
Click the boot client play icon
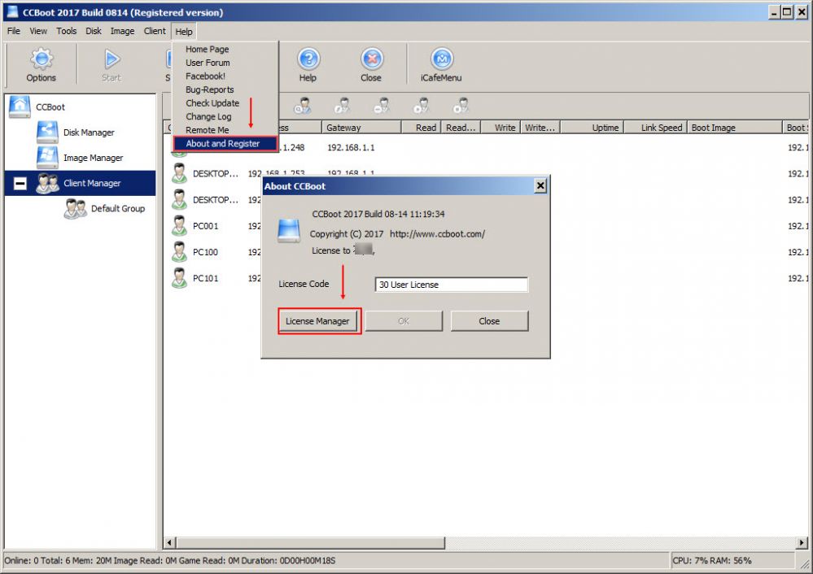[x=421, y=106]
